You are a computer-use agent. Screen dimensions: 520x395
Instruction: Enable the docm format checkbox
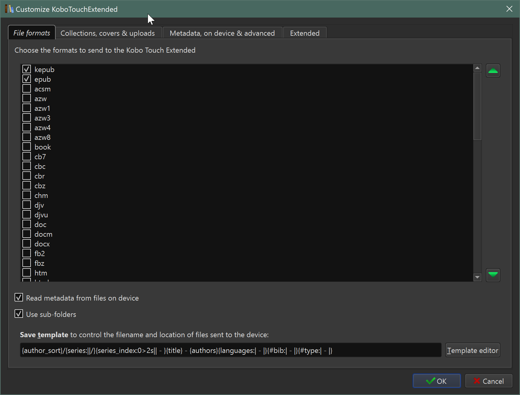pos(27,234)
